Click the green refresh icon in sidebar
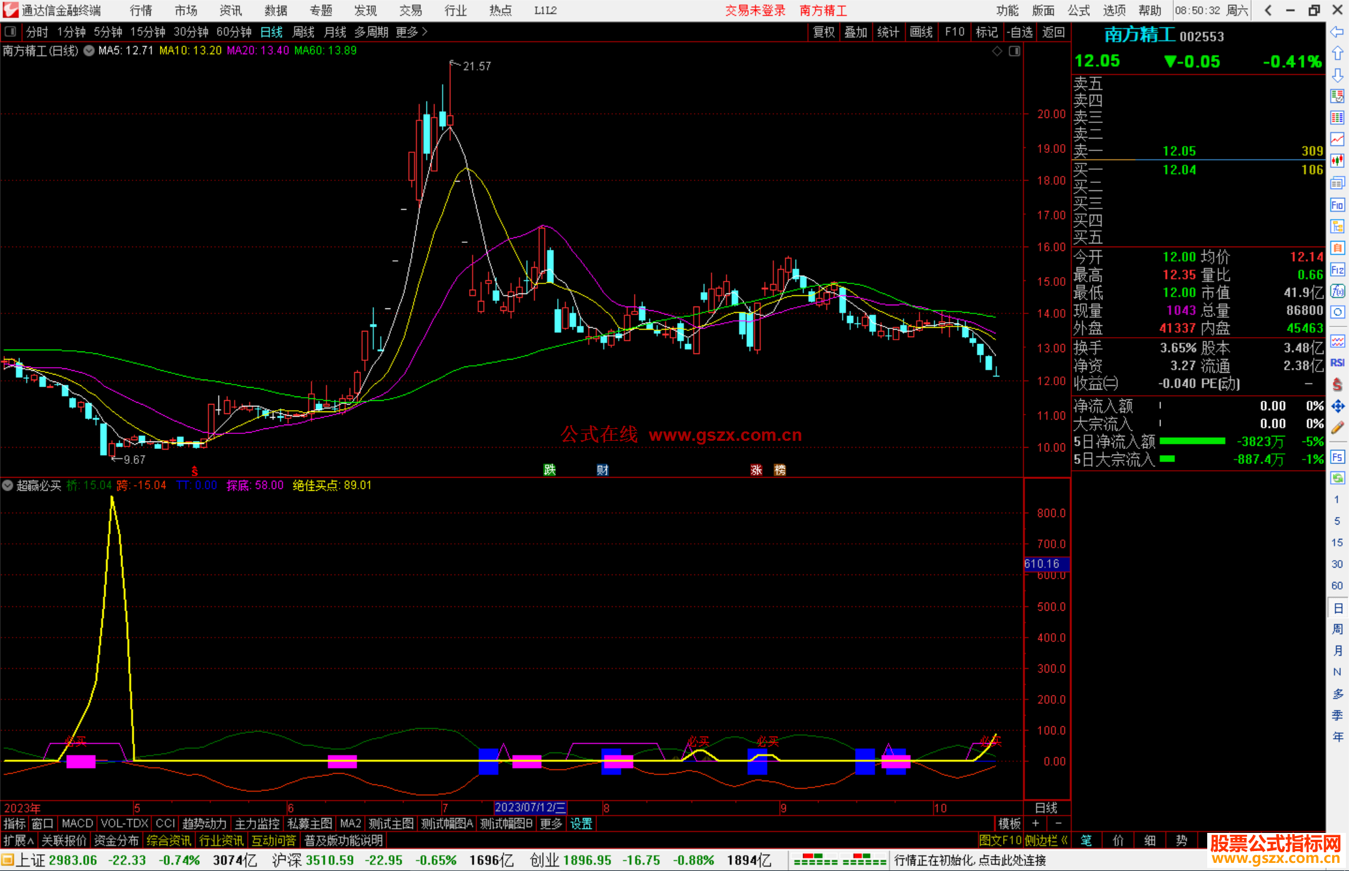This screenshot has width=1349, height=871. pyautogui.click(x=1337, y=478)
